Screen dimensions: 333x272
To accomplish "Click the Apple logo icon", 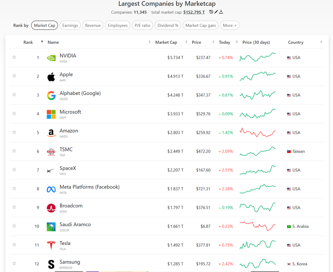I will 51,77.
